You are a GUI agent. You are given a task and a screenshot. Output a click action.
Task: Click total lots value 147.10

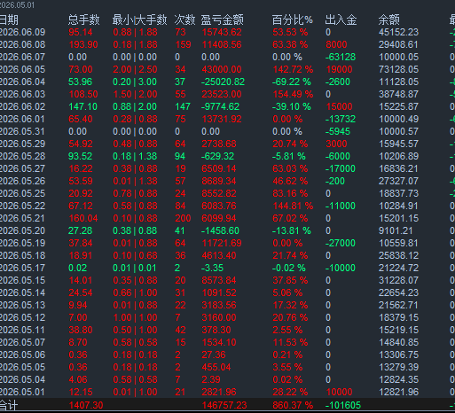(x=82, y=106)
